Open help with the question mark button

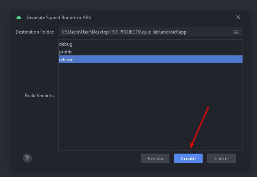(27, 158)
